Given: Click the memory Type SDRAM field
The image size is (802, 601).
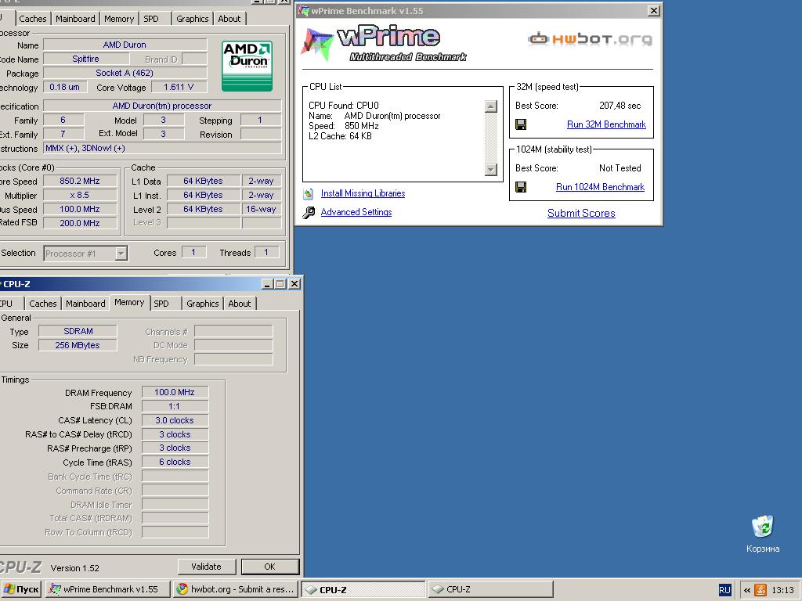Looking at the screenshot, I should click(78, 331).
